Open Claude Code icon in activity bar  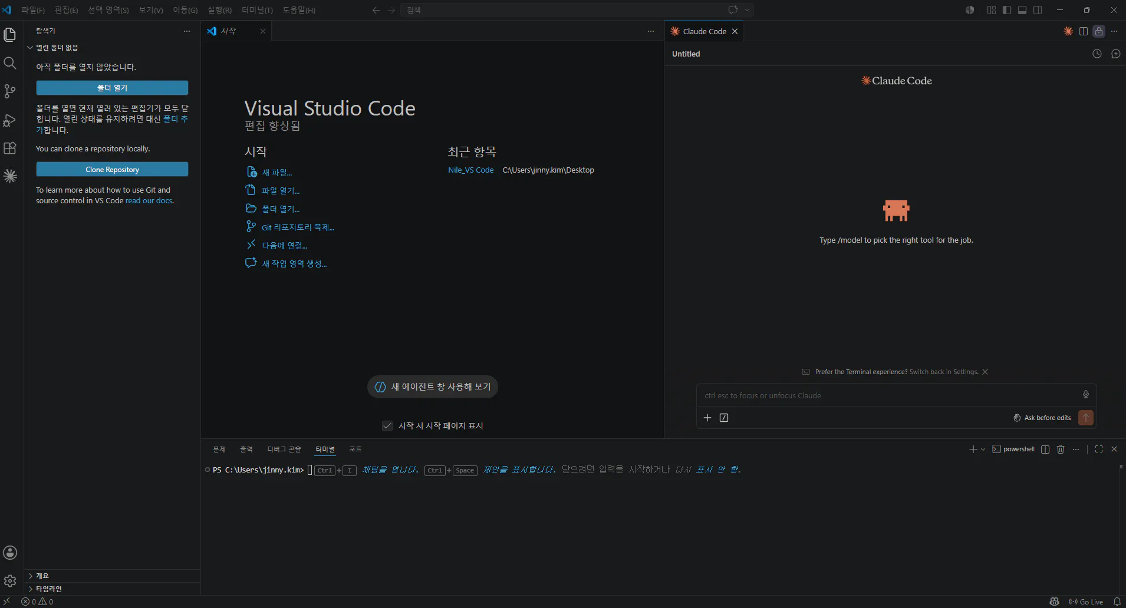pyautogui.click(x=10, y=176)
